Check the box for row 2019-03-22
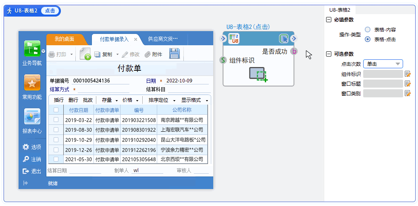Image resolution: width=418 pixels, height=206 pixels. tap(56, 120)
